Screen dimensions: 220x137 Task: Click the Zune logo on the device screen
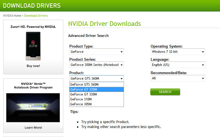point(33,44)
